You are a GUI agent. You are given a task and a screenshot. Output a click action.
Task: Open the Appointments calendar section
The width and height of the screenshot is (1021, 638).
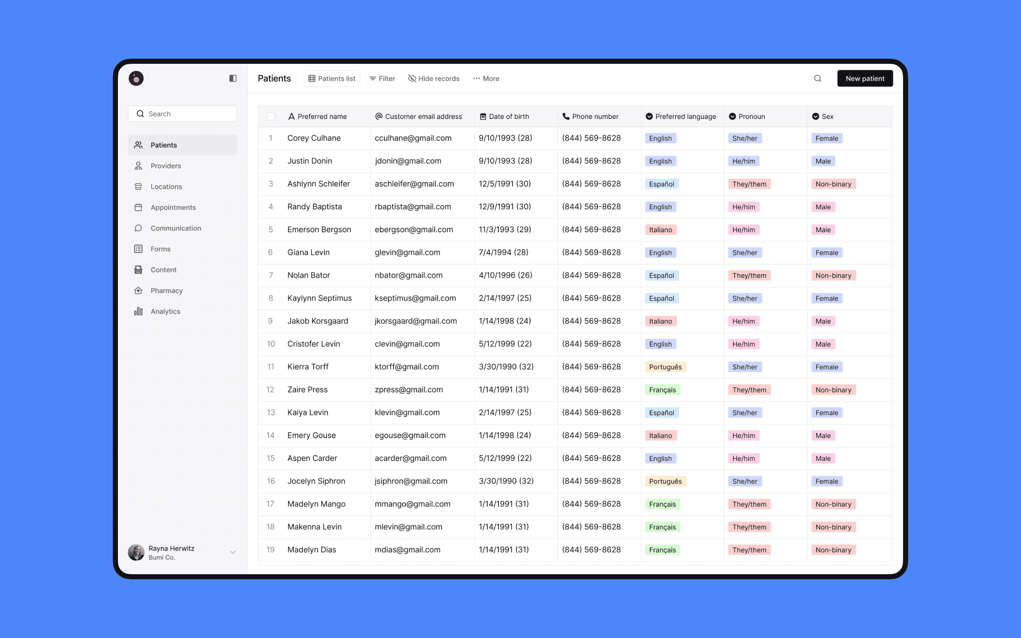[173, 207]
